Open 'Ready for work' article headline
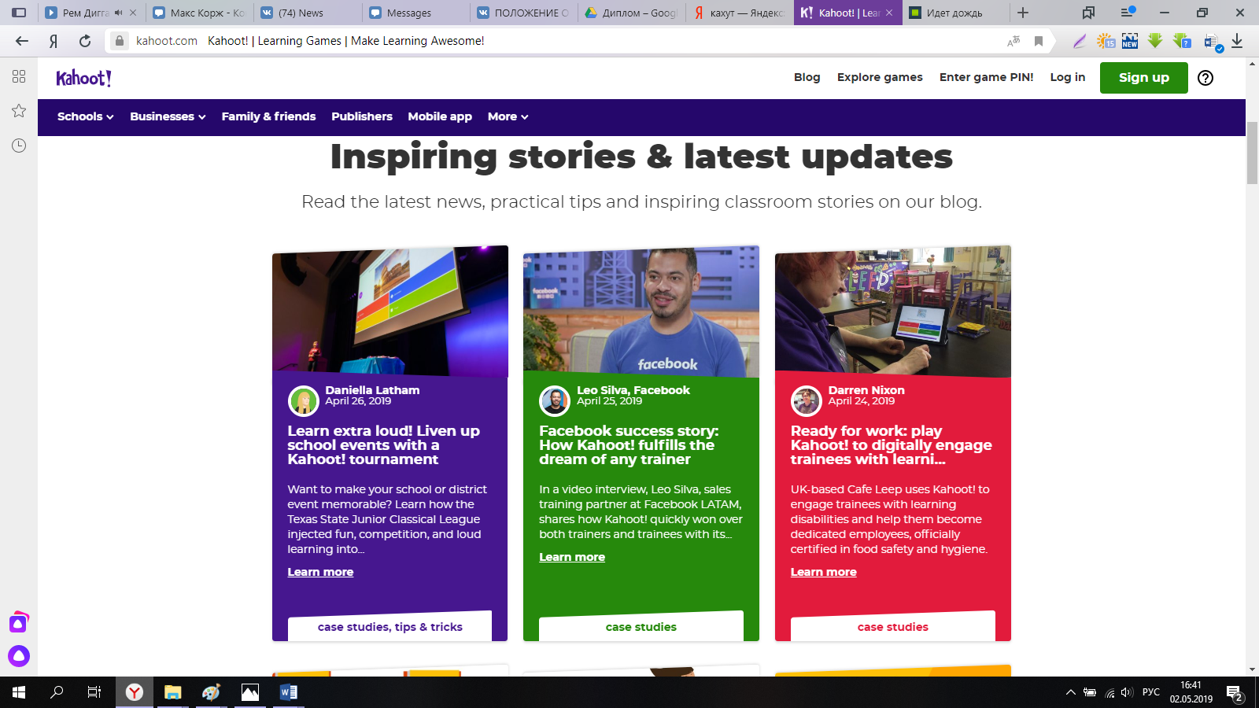This screenshot has width=1259, height=708. (x=891, y=445)
